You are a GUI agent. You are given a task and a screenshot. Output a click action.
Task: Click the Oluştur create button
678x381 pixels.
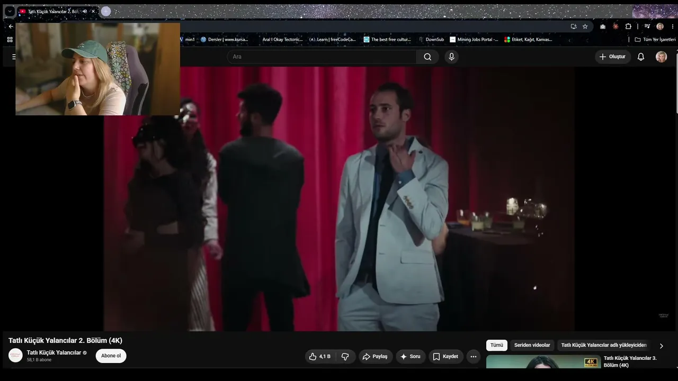tap(613, 57)
